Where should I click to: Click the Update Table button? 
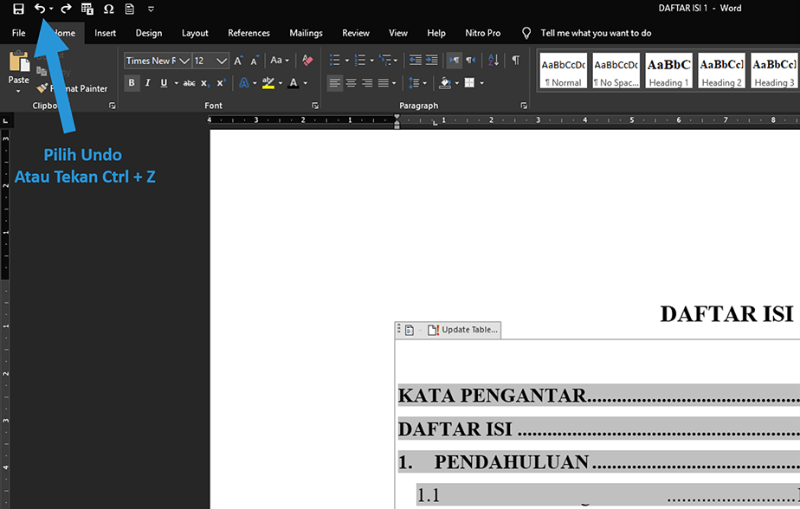(x=462, y=330)
